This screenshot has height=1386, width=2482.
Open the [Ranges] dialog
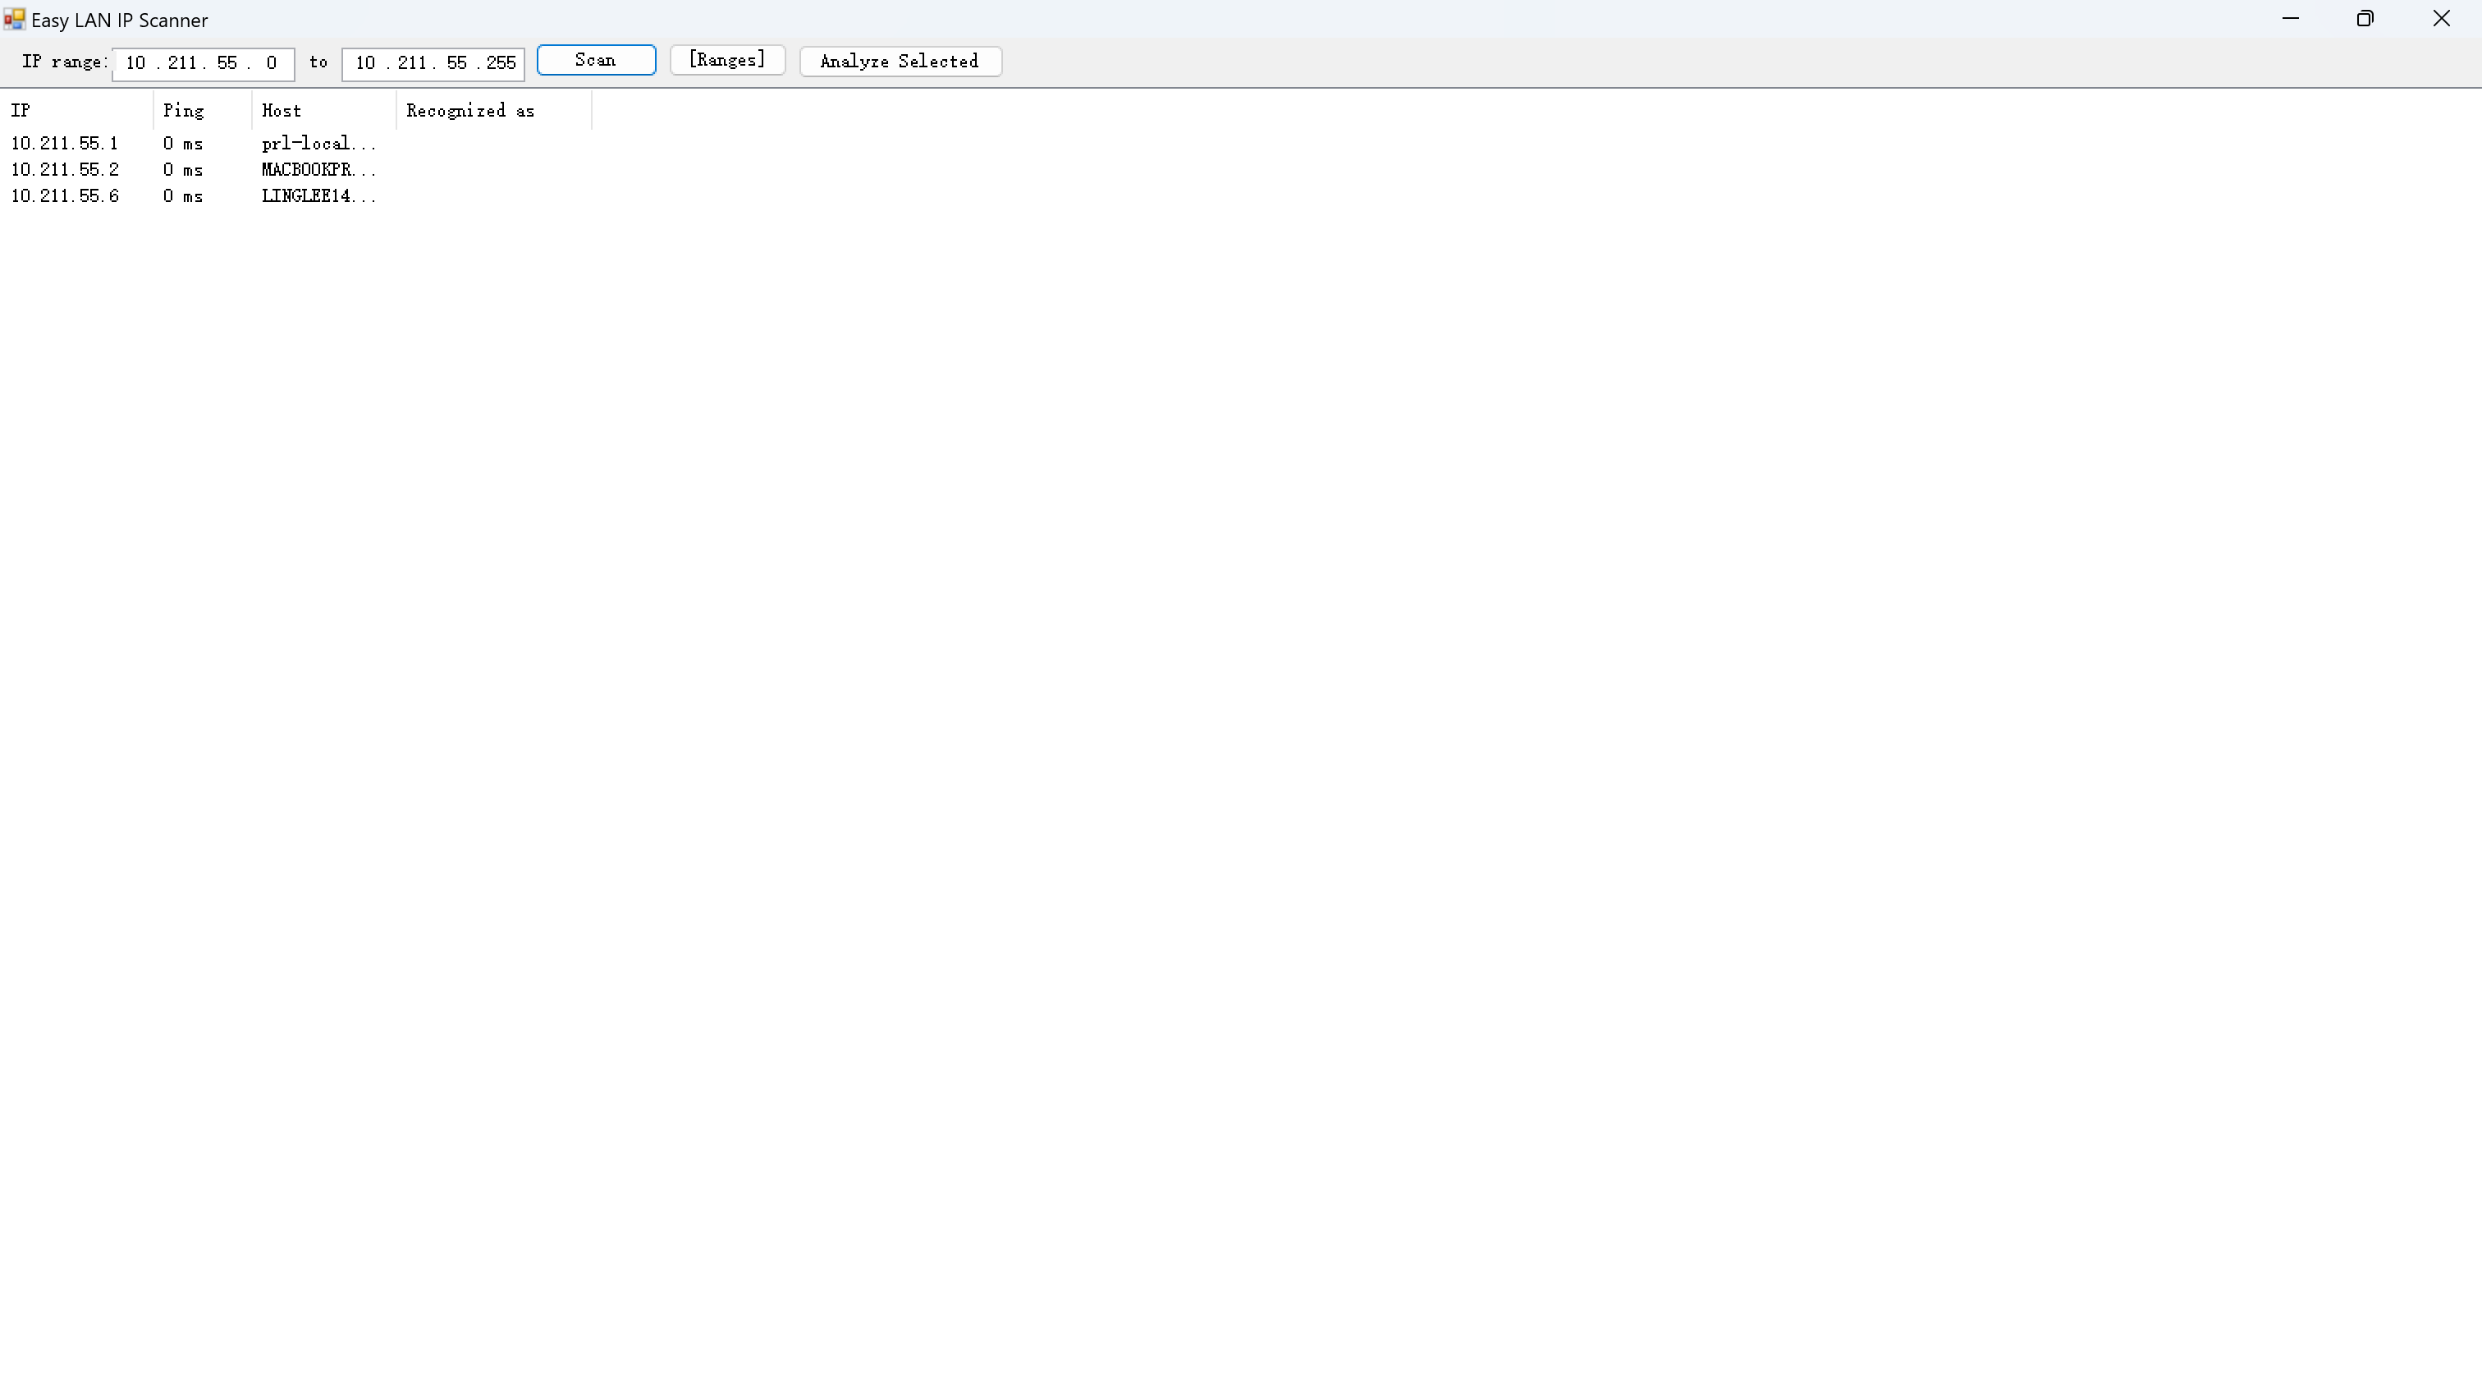pyautogui.click(x=726, y=60)
